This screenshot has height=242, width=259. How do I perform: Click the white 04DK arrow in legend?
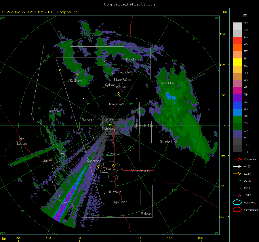coord(237,167)
